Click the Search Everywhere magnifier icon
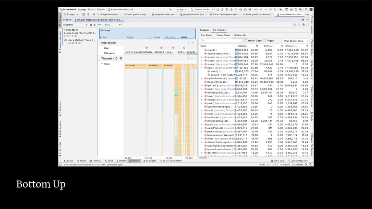The image size is (372, 209). tap(306, 9)
